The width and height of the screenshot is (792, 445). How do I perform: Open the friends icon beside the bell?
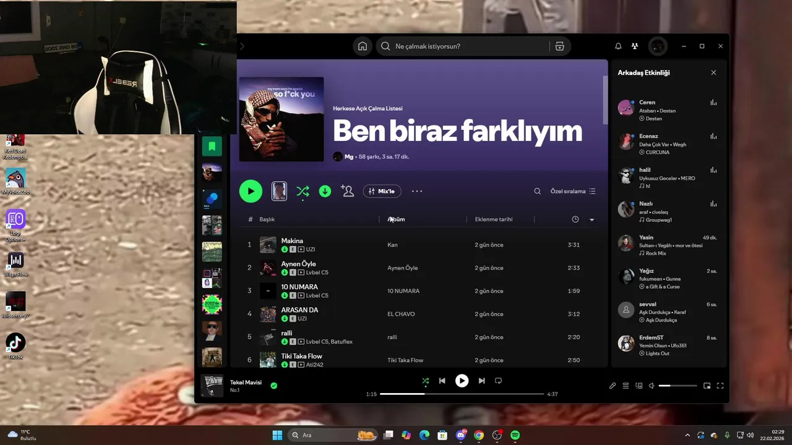635,46
